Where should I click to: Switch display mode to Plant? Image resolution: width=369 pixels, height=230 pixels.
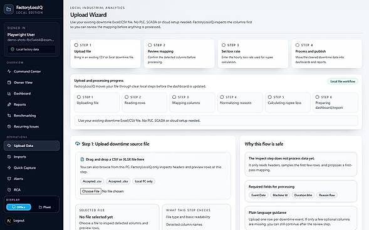point(44,207)
